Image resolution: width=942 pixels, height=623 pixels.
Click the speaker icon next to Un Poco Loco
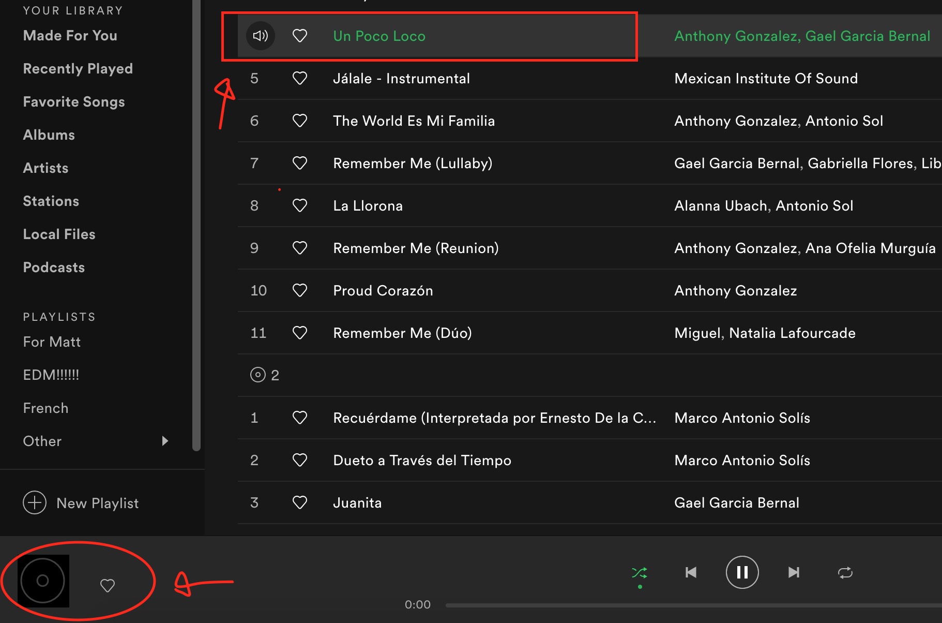coord(261,36)
